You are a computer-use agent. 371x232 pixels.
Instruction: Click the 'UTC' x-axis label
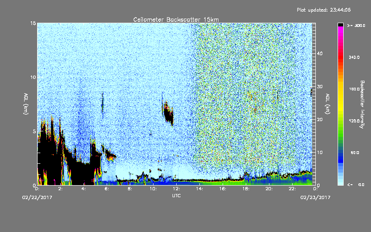coord(176,195)
